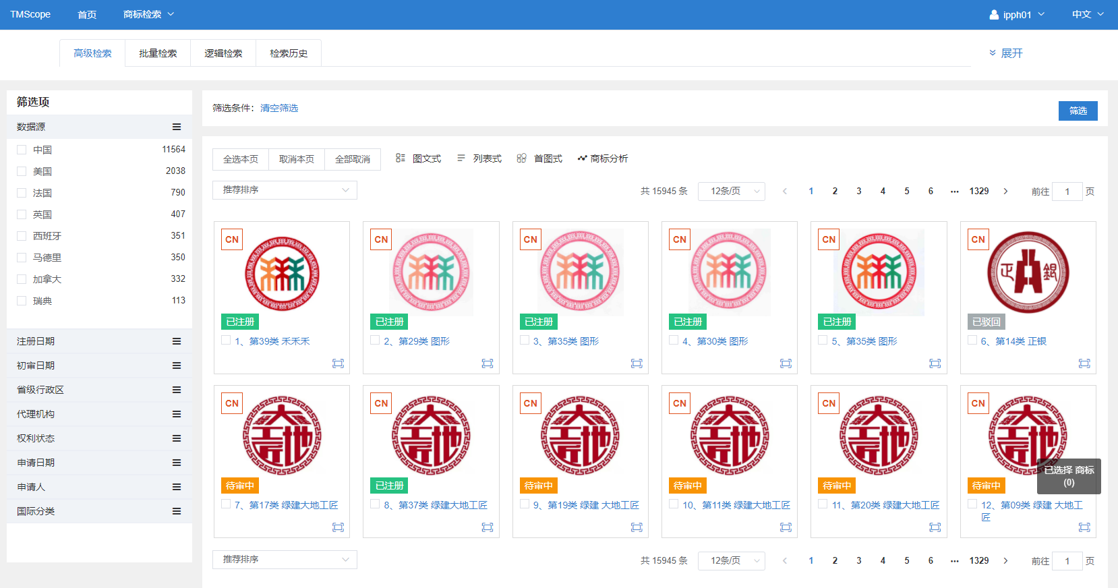Switch to 逻辑检索 tab
The width and height of the screenshot is (1118, 588).
point(223,53)
